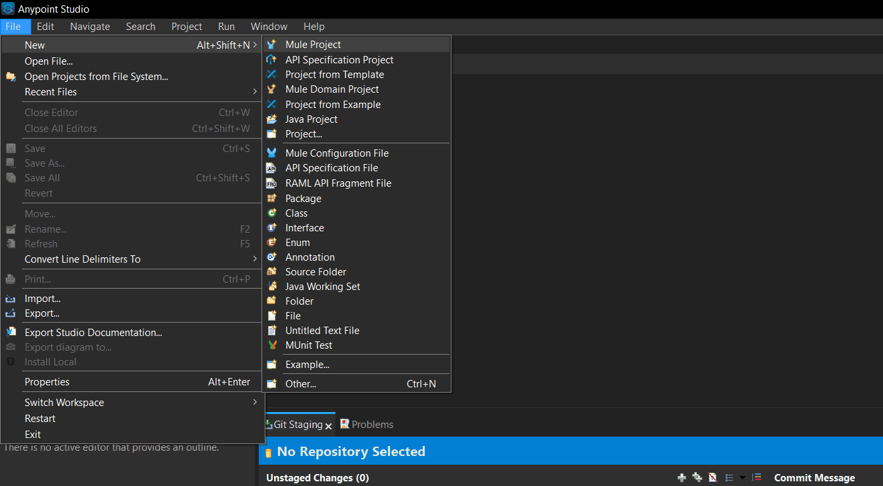This screenshot has width=883, height=486.
Task: Click the File icon in New submenu
Action: (x=271, y=316)
